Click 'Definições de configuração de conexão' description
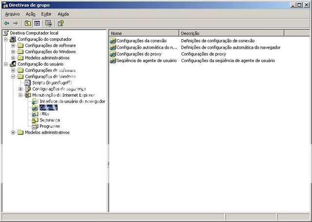The height and width of the screenshot is (222, 312). tap(218, 41)
